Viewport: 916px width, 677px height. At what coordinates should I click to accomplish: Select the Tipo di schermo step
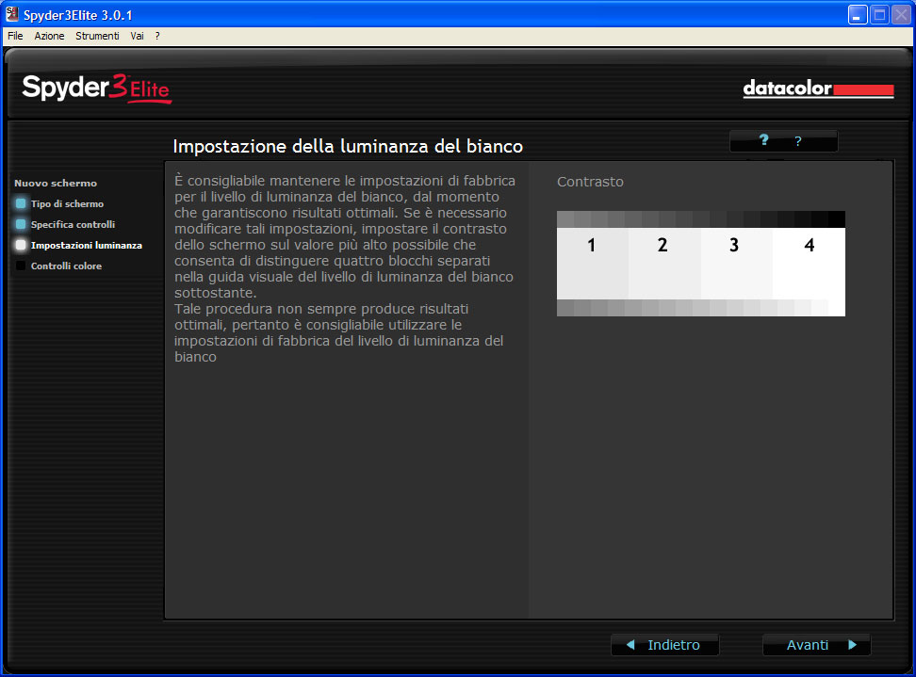(x=67, y=203)
